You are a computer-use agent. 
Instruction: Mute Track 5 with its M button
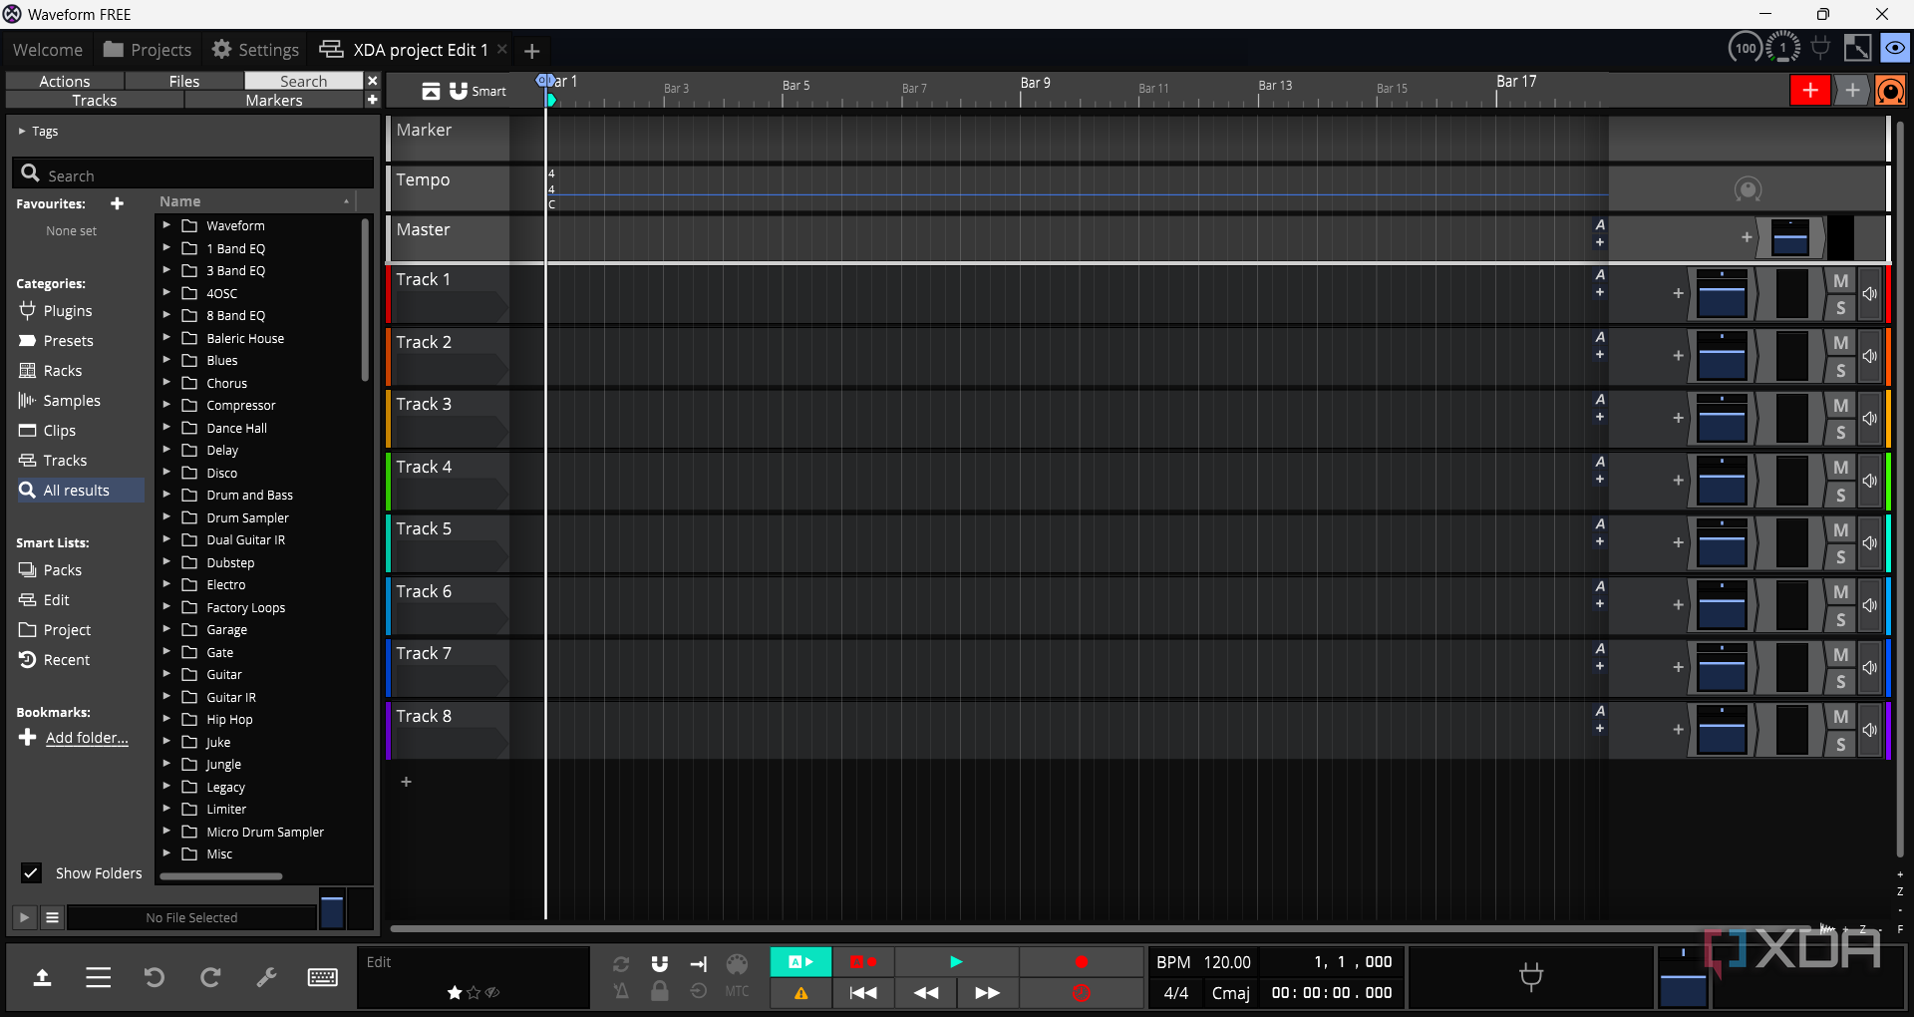[x=1840, y=530]
